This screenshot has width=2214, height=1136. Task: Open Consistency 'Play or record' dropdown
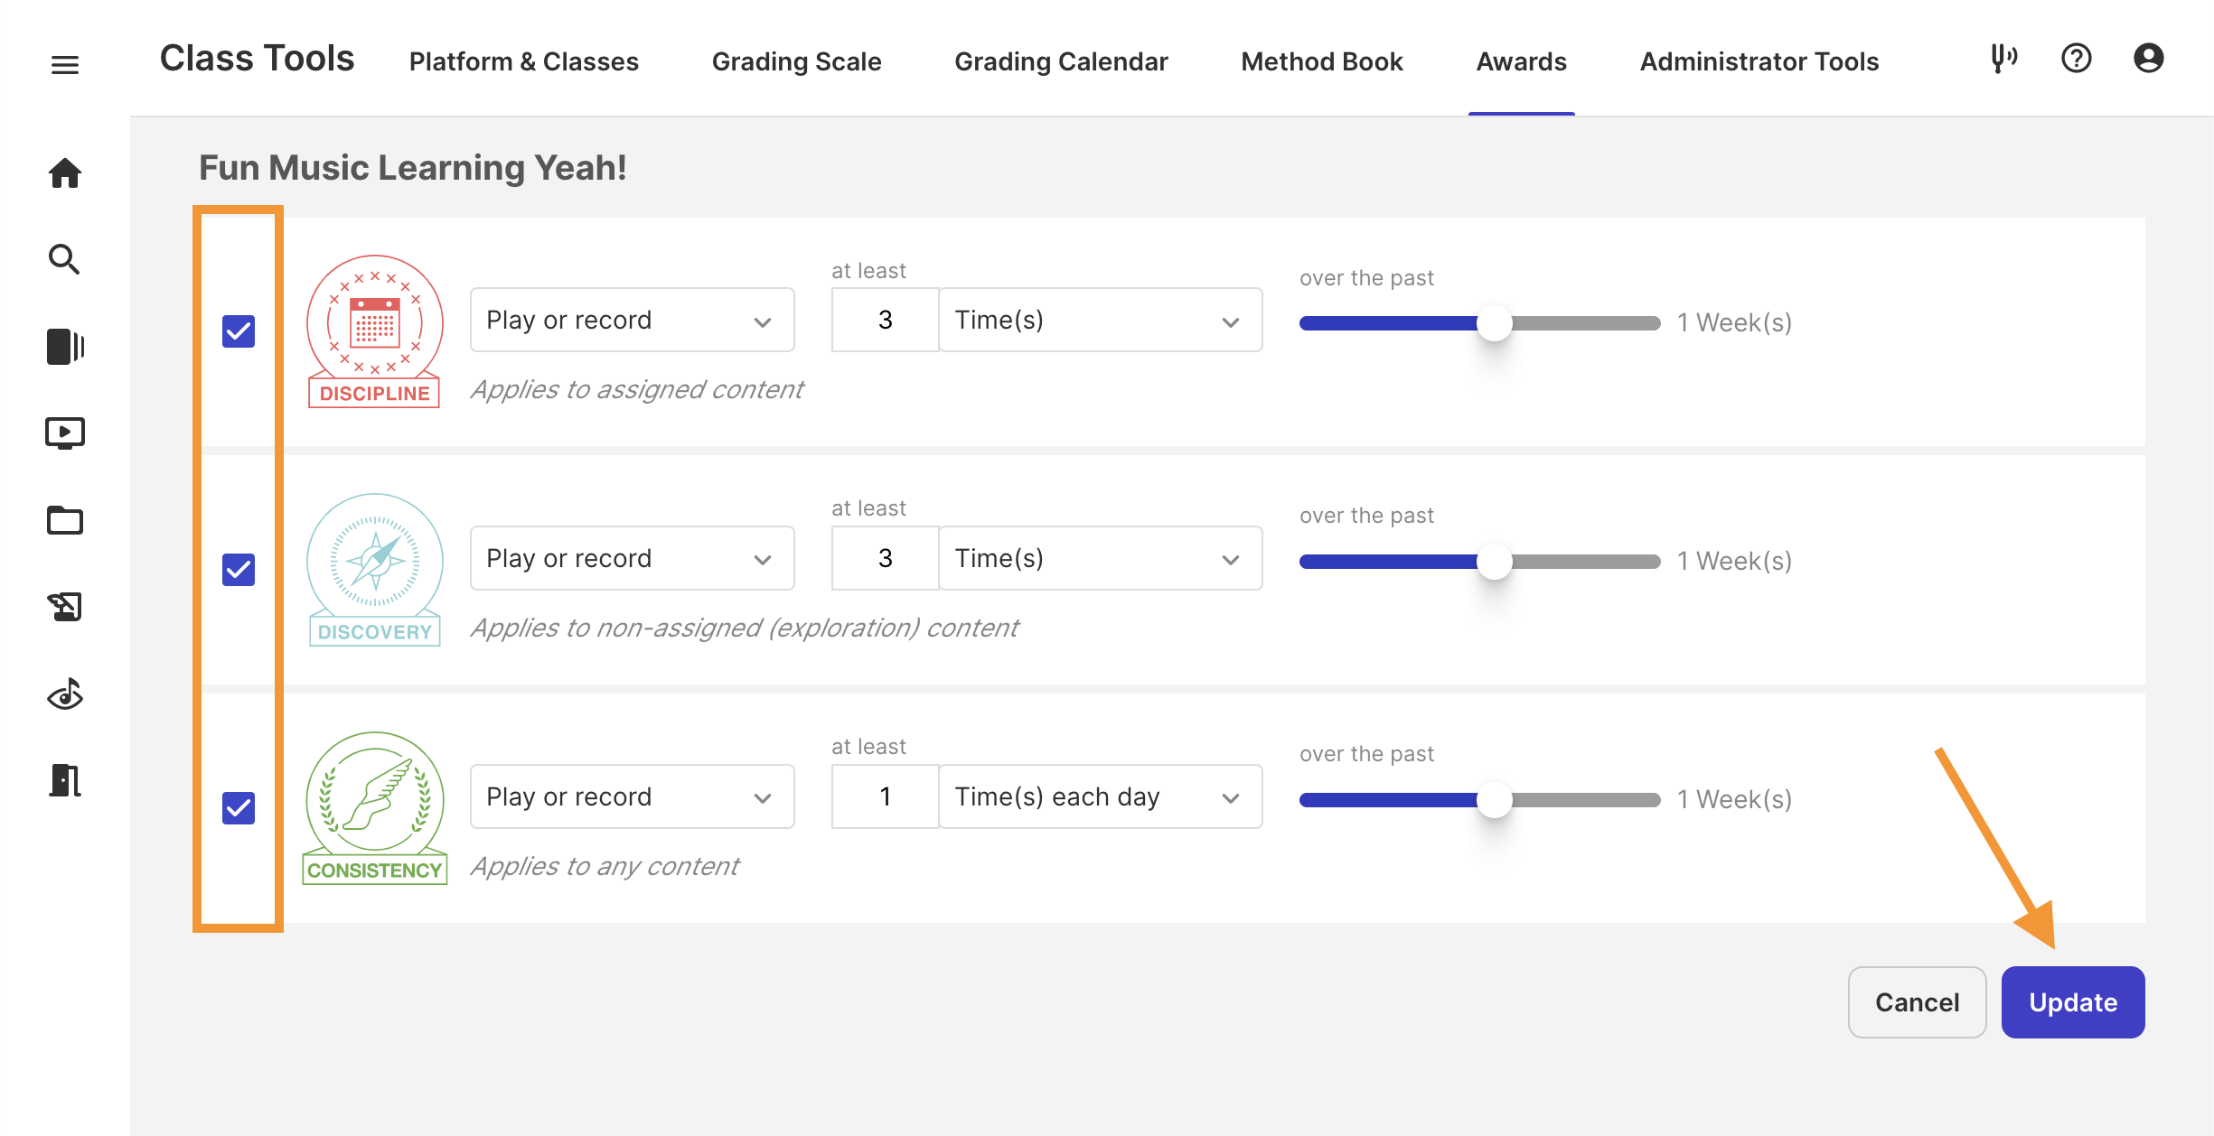tap(633, 796)
